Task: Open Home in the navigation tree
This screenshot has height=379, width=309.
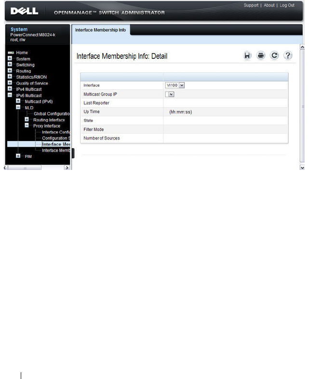Action: [x=22, y=53]
